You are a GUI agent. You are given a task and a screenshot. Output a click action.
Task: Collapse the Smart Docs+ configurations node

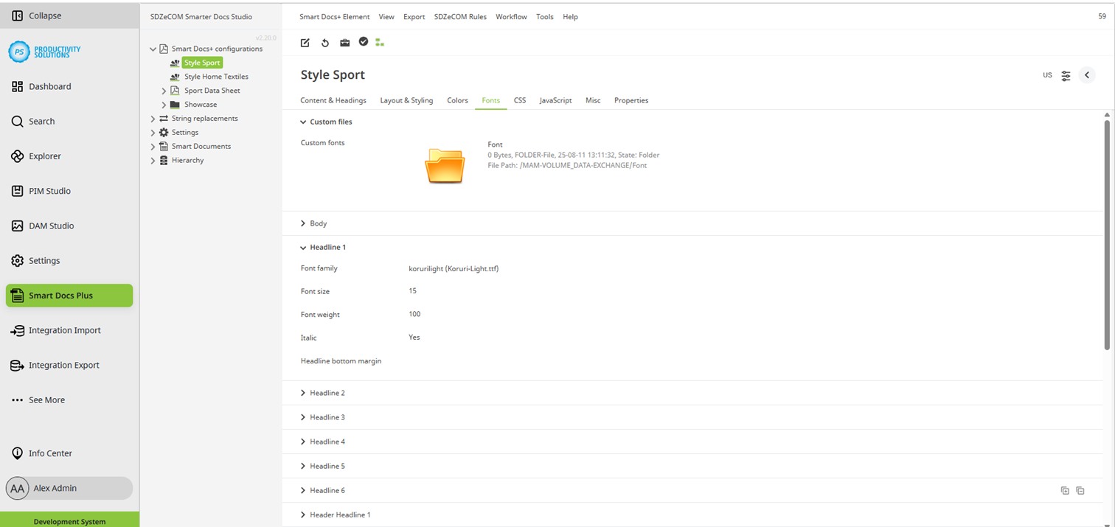[x=153, y=49]
